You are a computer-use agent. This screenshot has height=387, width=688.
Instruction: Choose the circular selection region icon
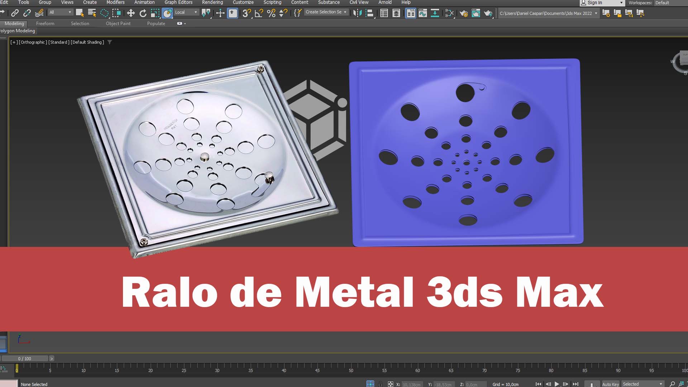coord(104,13)
